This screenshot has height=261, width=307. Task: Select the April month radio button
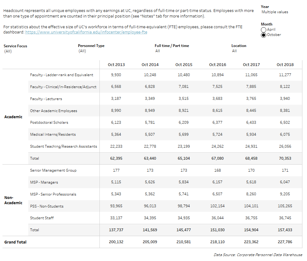coord(263,30)
